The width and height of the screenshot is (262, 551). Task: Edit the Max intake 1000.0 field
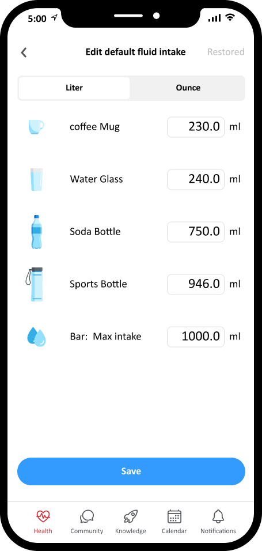click(x=196, y=337)
